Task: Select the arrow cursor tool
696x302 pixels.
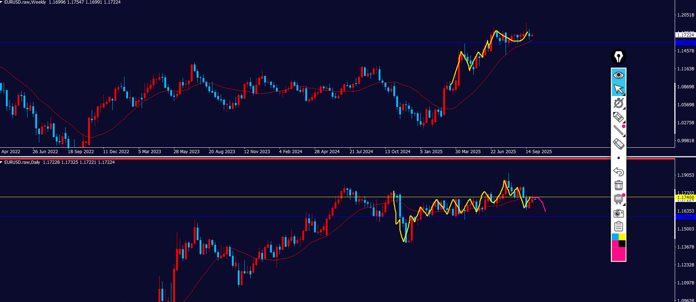Action: [618, 89]
